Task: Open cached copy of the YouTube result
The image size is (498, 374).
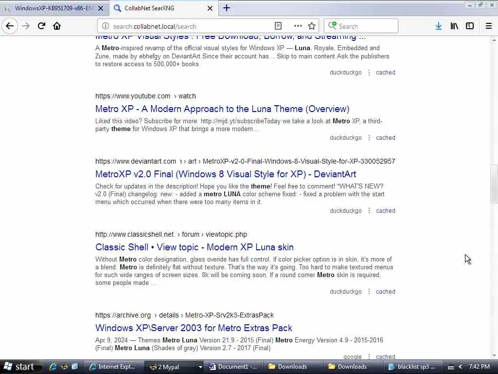Action: (x=386, y=138)
